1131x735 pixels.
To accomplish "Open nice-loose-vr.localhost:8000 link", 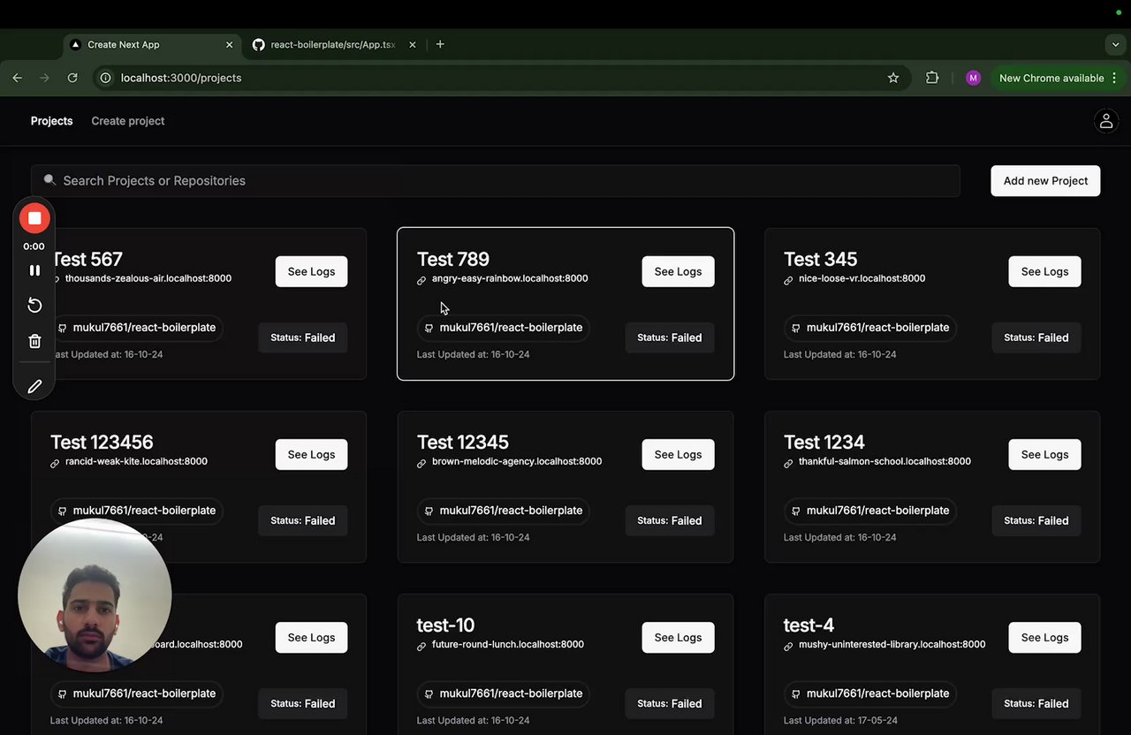I will [862, 278].
